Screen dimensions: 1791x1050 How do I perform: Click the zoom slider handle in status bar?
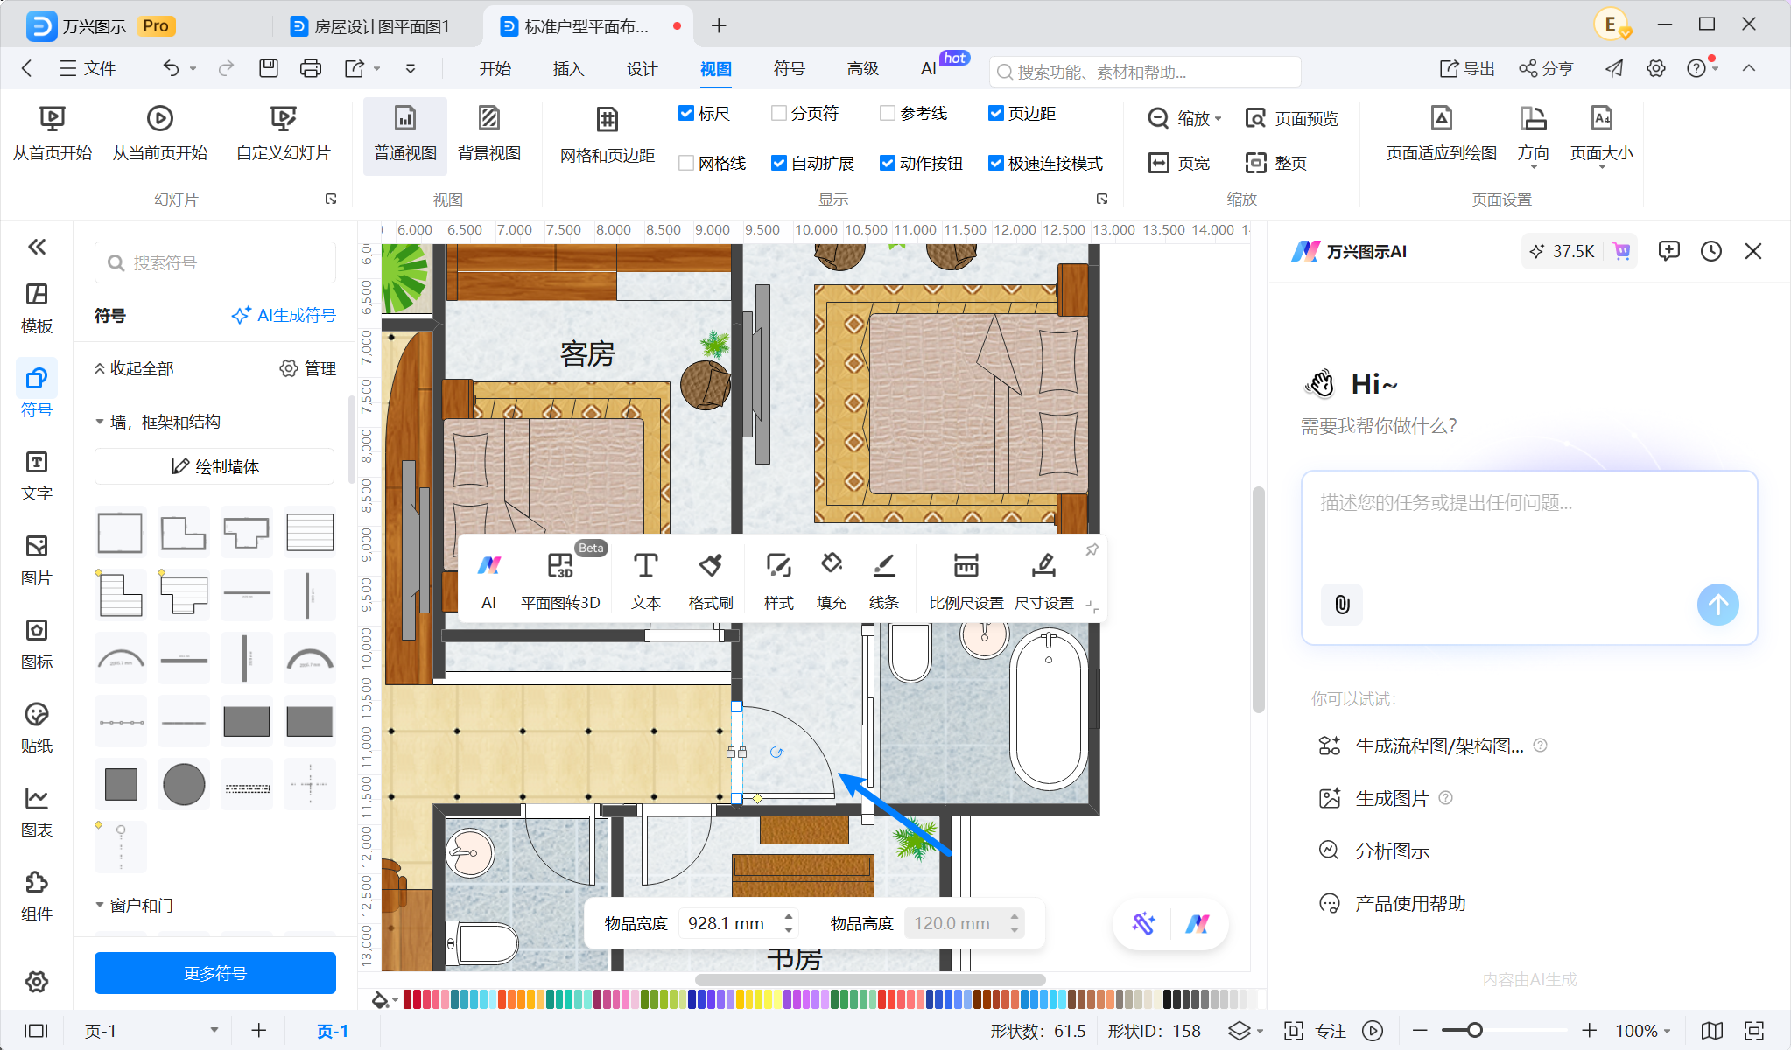pyautogui.click(x=1475, y=1030)
